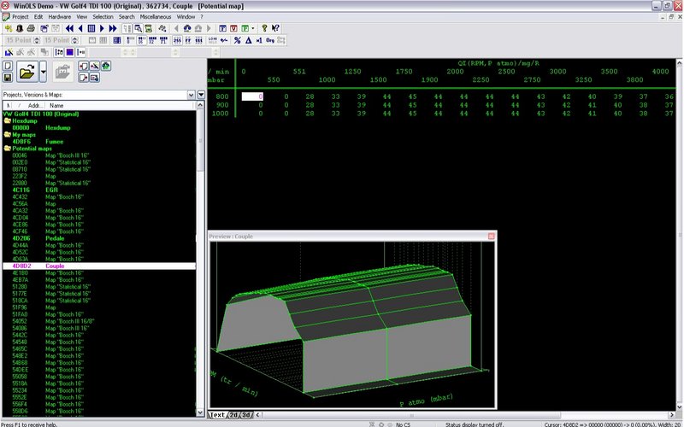Select the 00000 Hexdump entry
The width and height of the screenshot is (684, 427).
(98, 127)
